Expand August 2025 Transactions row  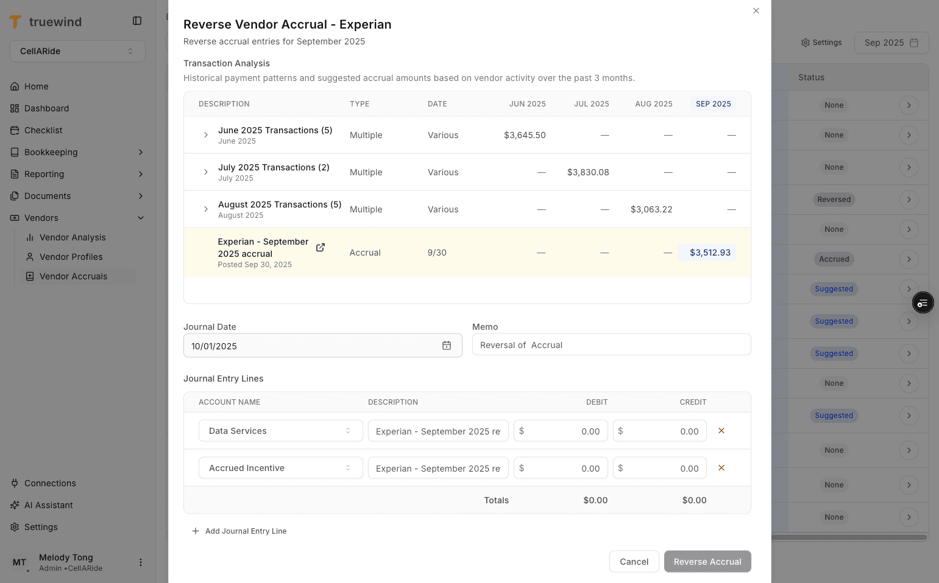(x=206, y=209)
